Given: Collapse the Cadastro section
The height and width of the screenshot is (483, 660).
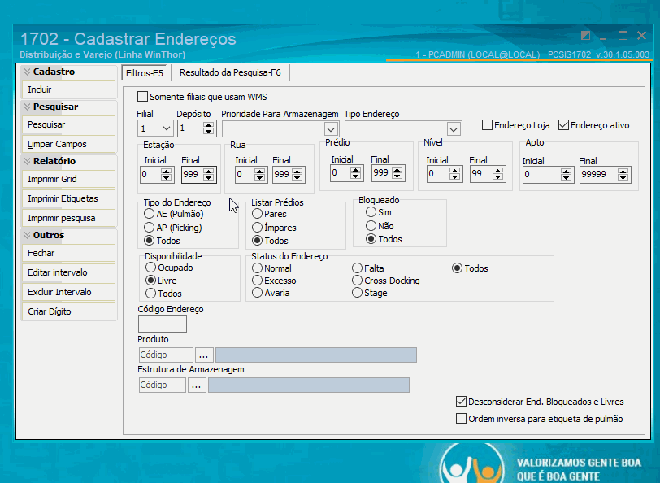Looking at the screenshot, I should tap(27, 72).
